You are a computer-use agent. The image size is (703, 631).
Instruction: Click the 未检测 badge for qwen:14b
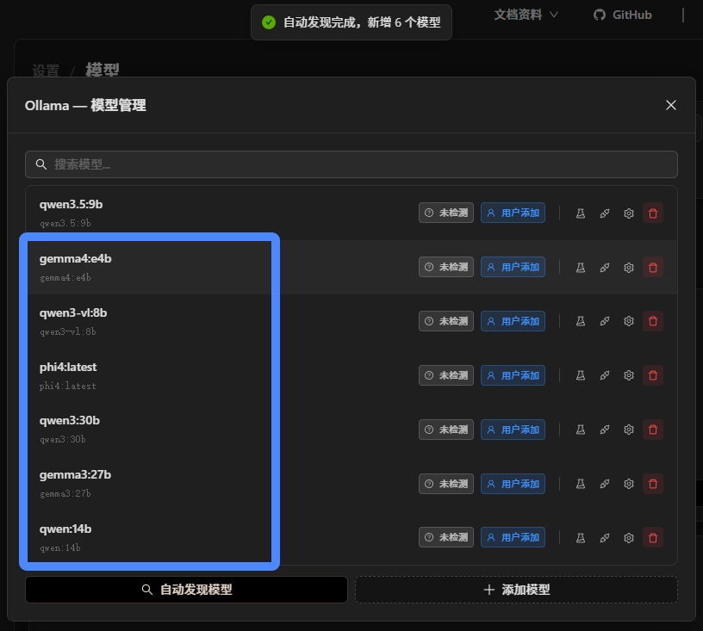pyautogui.click(x=446, y=537)
